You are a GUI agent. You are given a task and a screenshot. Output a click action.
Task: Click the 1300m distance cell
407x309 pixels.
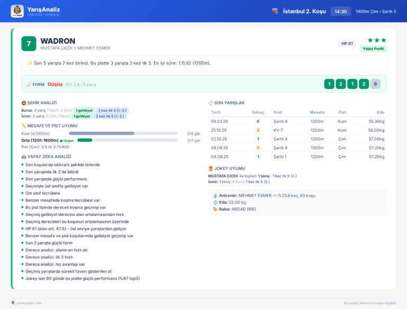tap(317, 148)
